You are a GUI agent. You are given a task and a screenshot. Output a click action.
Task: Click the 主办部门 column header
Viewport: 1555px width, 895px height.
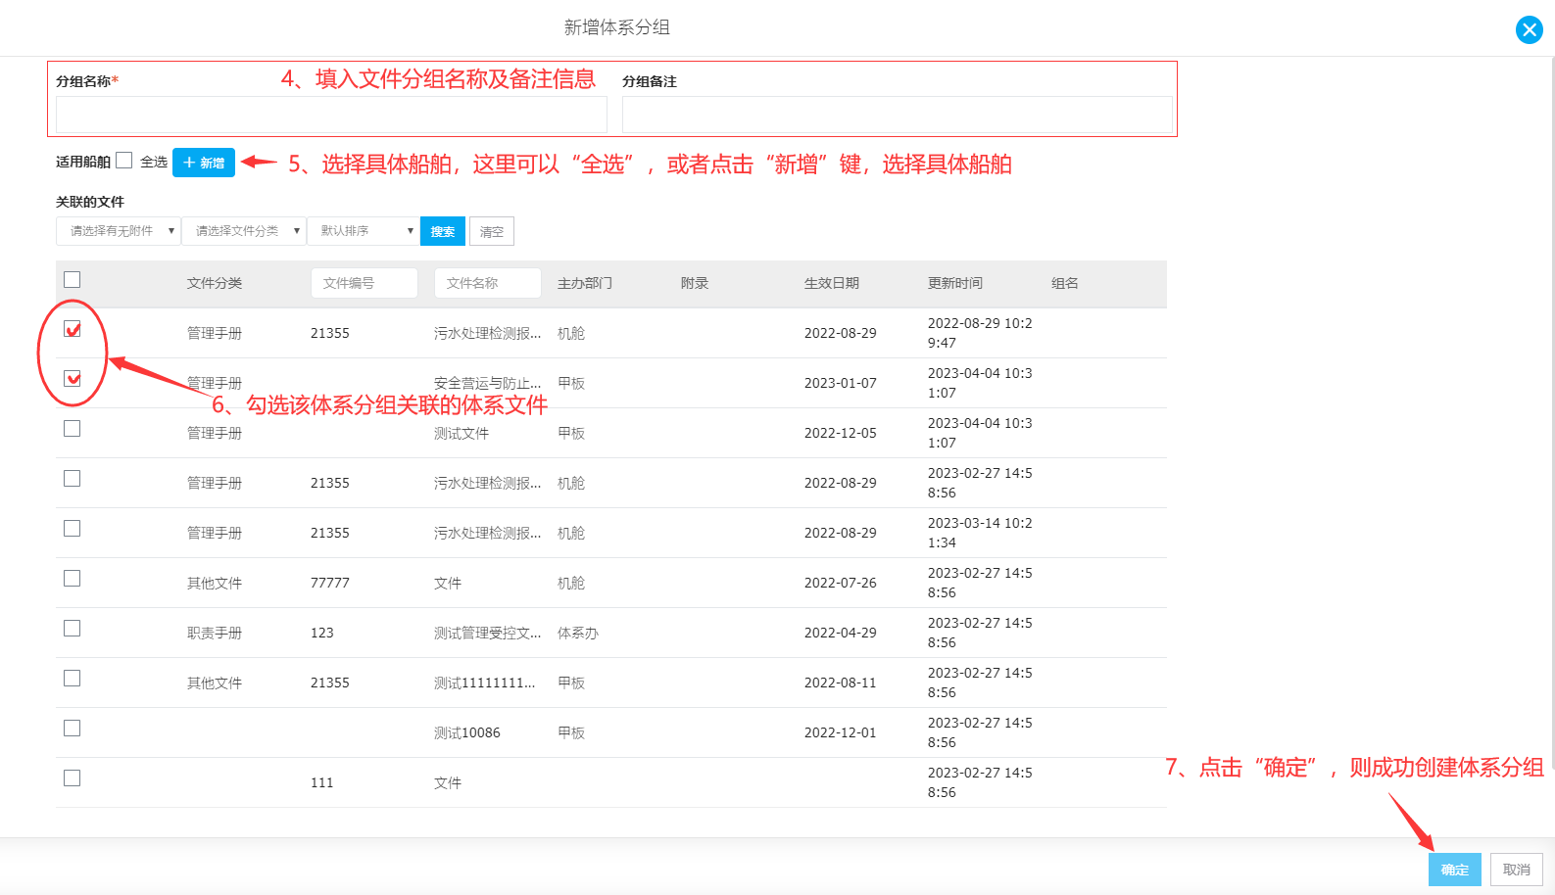click(585, 283)
